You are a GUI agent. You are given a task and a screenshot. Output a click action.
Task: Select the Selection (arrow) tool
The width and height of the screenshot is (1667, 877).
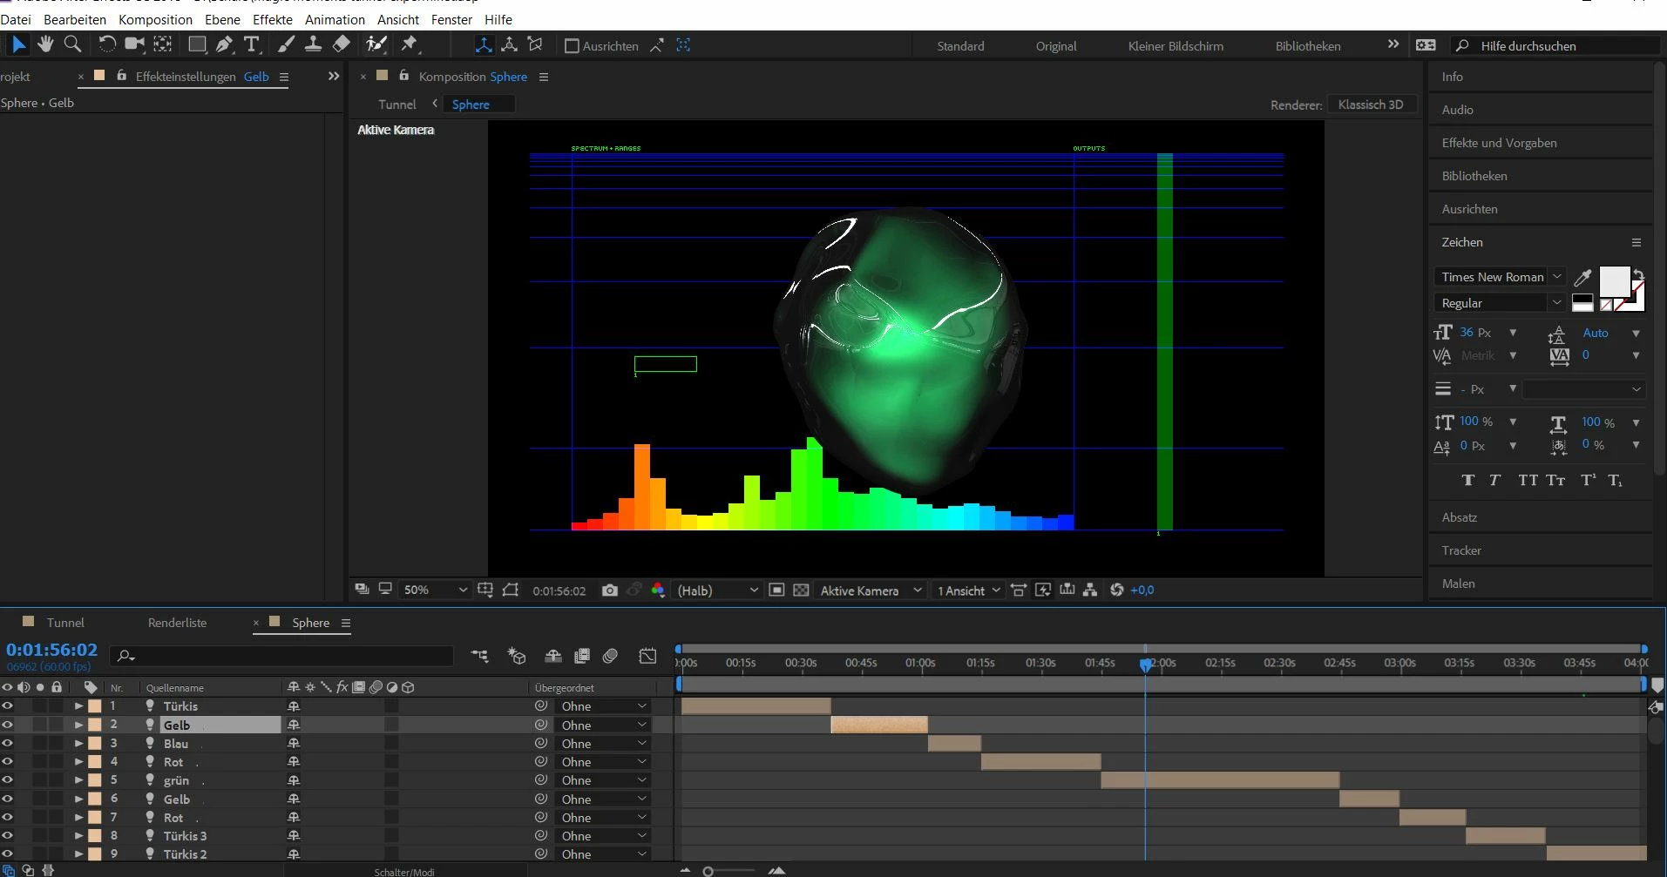coord(18,44)
